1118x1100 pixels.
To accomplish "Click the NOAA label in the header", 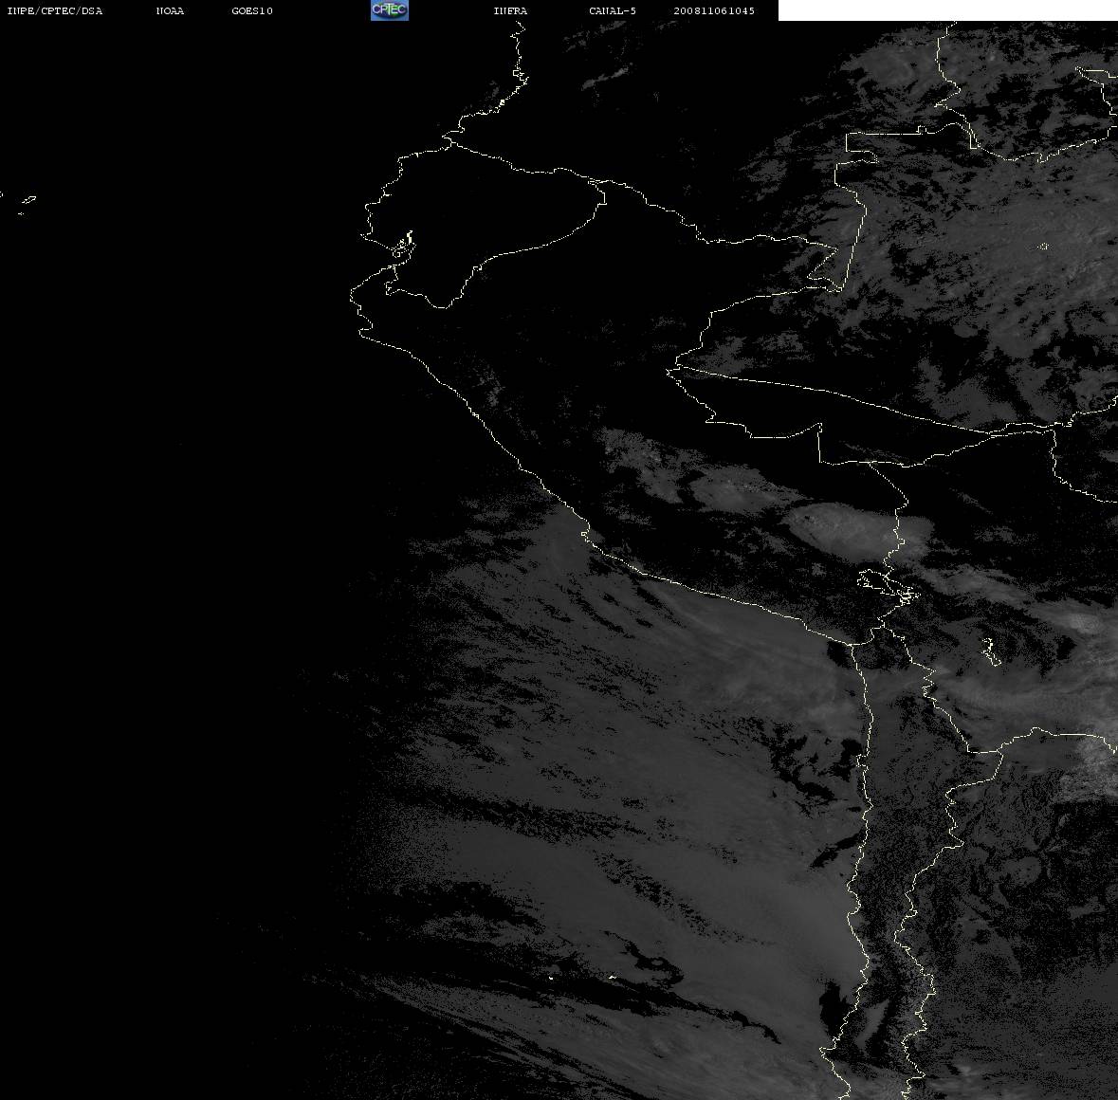I will (x=170, y=10).
